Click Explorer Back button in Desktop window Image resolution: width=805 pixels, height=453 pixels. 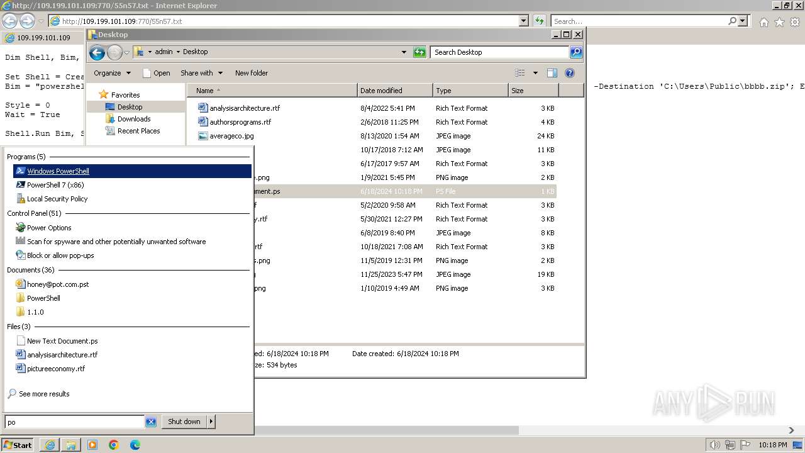pyautogui.click(x=97, y=52)
